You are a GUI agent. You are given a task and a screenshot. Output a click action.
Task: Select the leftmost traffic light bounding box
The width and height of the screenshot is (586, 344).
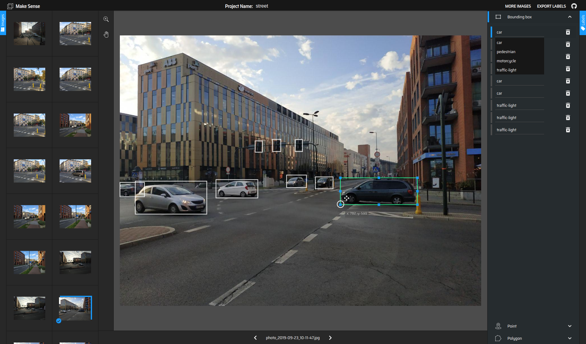(259, 146)
